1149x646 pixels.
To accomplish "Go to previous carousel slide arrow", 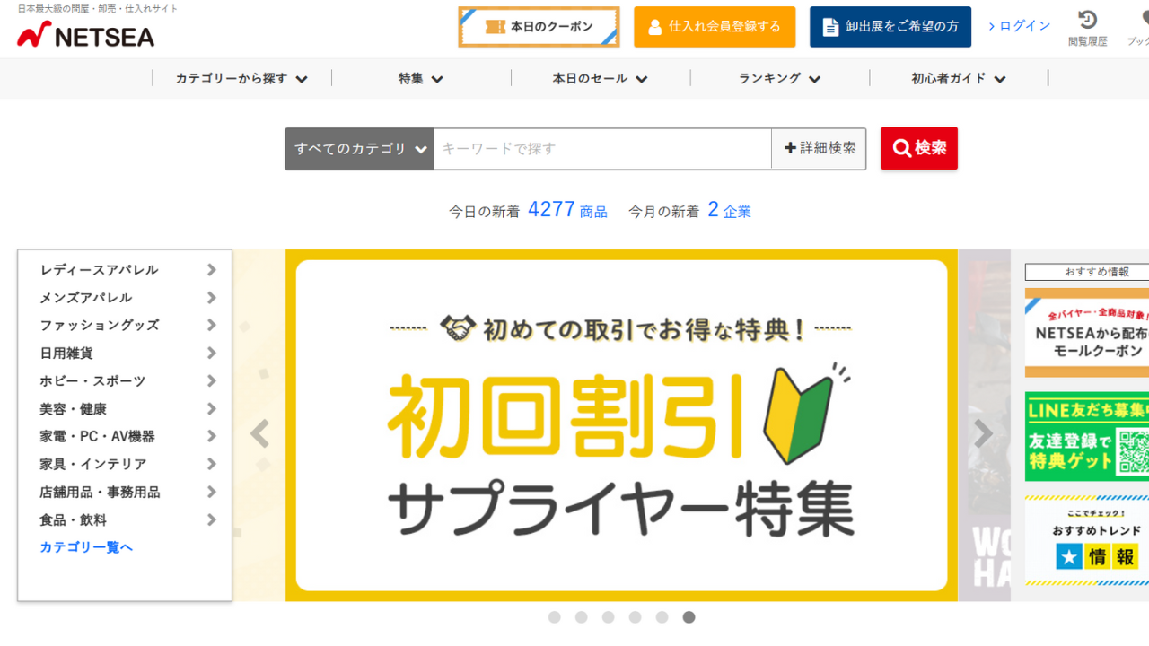I will pos(259,434).
